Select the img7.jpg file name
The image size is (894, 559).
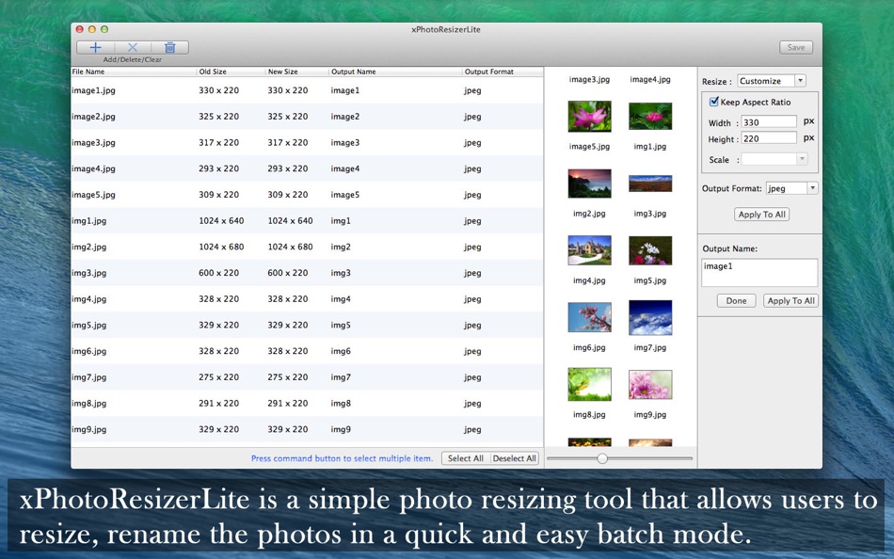pyautogui.click(x=89, y=377)
